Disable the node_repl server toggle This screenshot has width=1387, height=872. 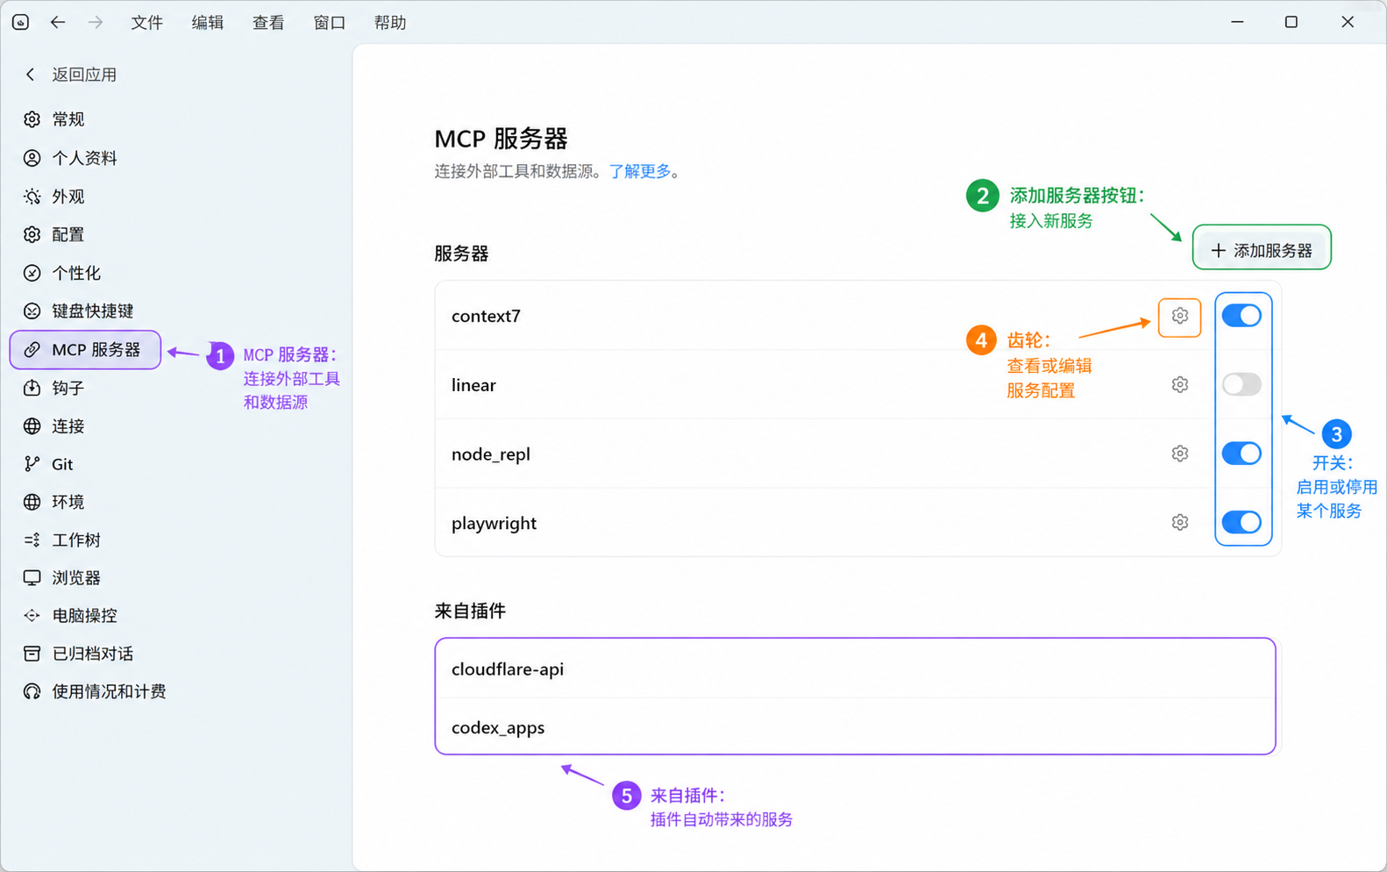pos(1241,454)
